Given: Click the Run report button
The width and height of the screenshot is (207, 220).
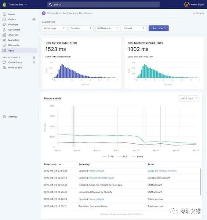Looking at the screenshot, I should [159, 28].
